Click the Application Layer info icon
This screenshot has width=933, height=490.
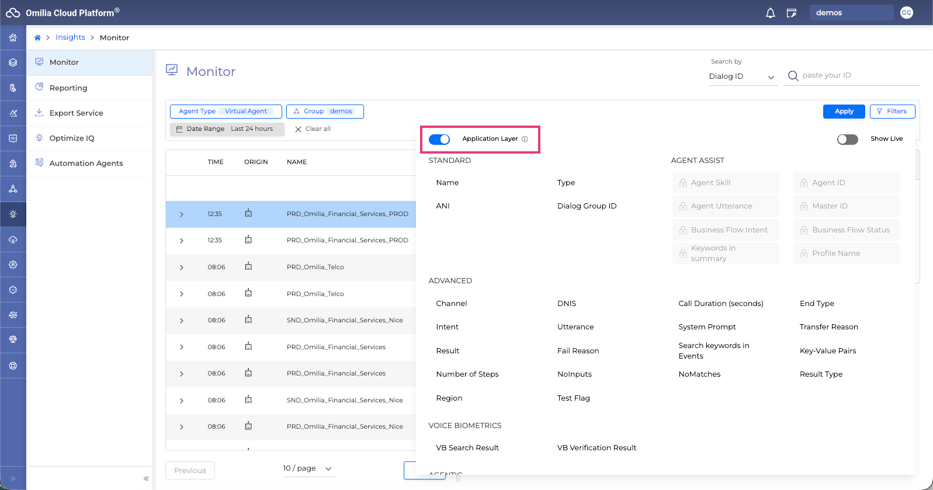tap(525, 139)
